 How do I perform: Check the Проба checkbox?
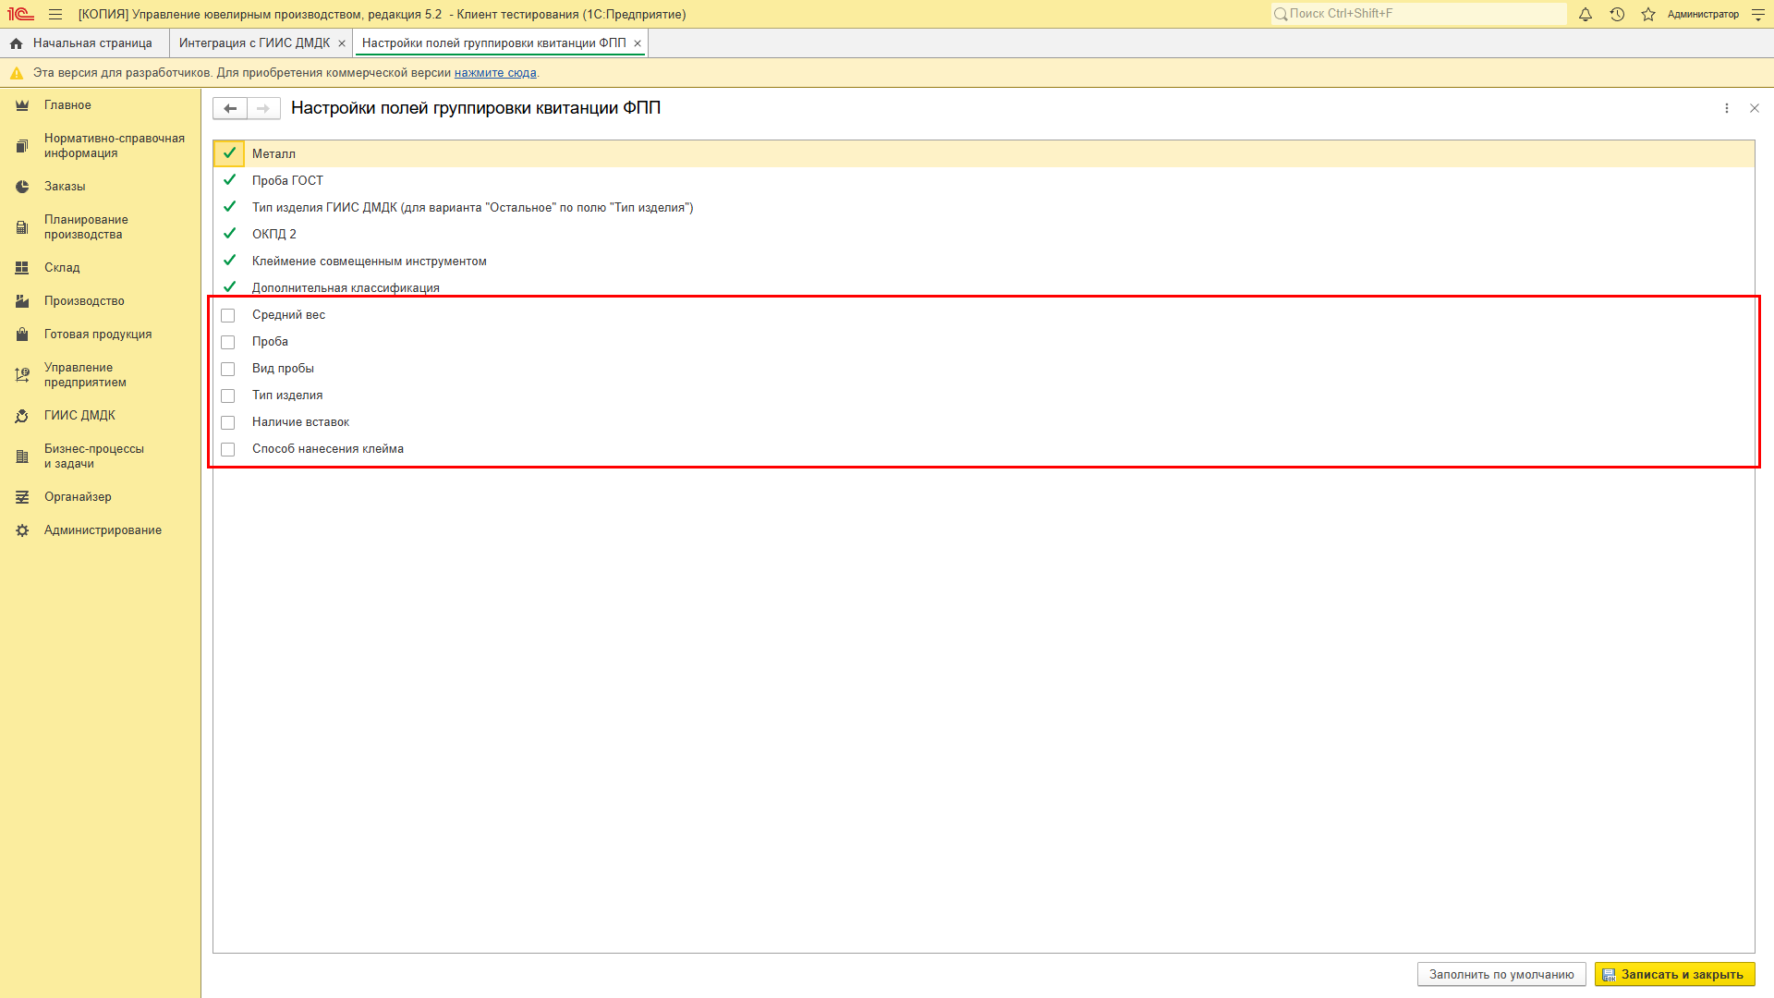228,342
